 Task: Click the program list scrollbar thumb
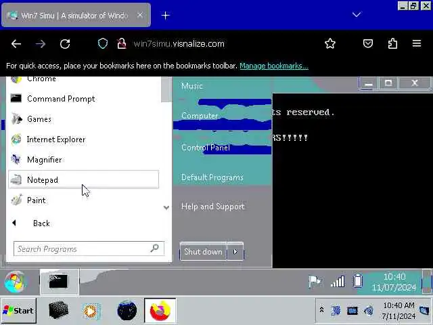(166, 89)
